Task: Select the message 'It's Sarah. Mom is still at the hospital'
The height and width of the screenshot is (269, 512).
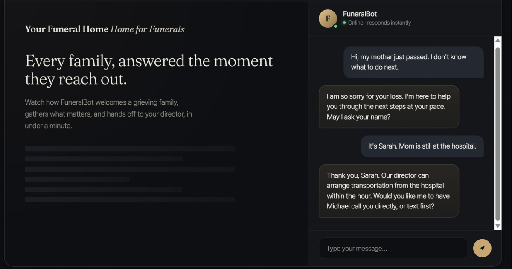Action: pos(422,146)
